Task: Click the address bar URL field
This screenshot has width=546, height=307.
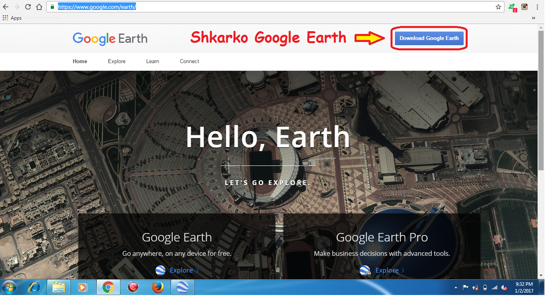Action: click(x=276, y=7)
